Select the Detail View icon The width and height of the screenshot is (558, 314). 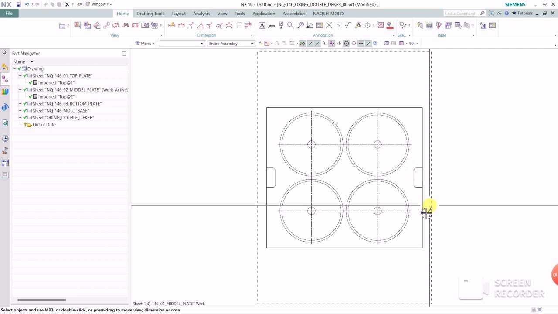click(107, 25)
